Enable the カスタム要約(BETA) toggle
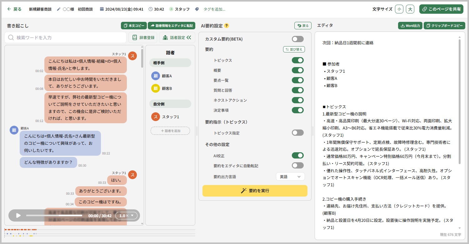The width and height of the screenshot is (469, 244). click(297, 39)
